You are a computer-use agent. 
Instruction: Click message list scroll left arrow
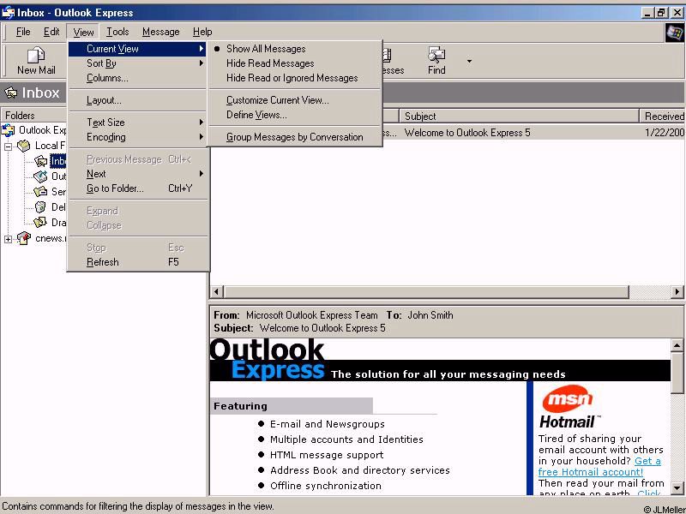(217, 291)
